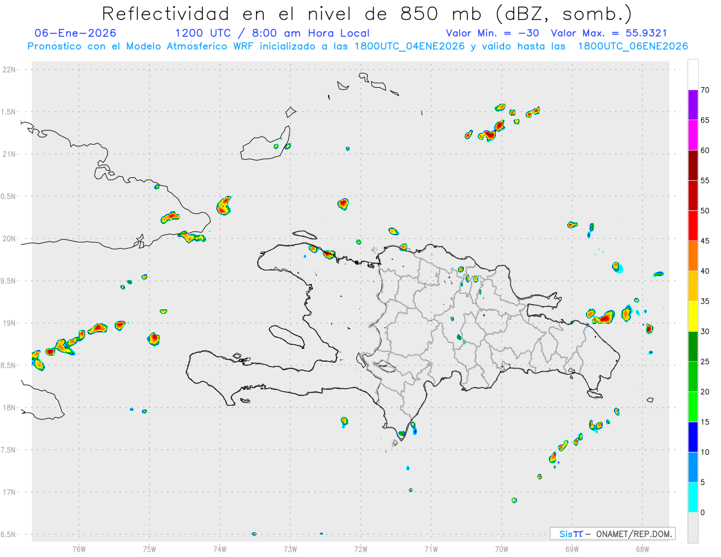Click the '17N' latitude label
This screenshot has width=721, height=557.
point(10,492)
